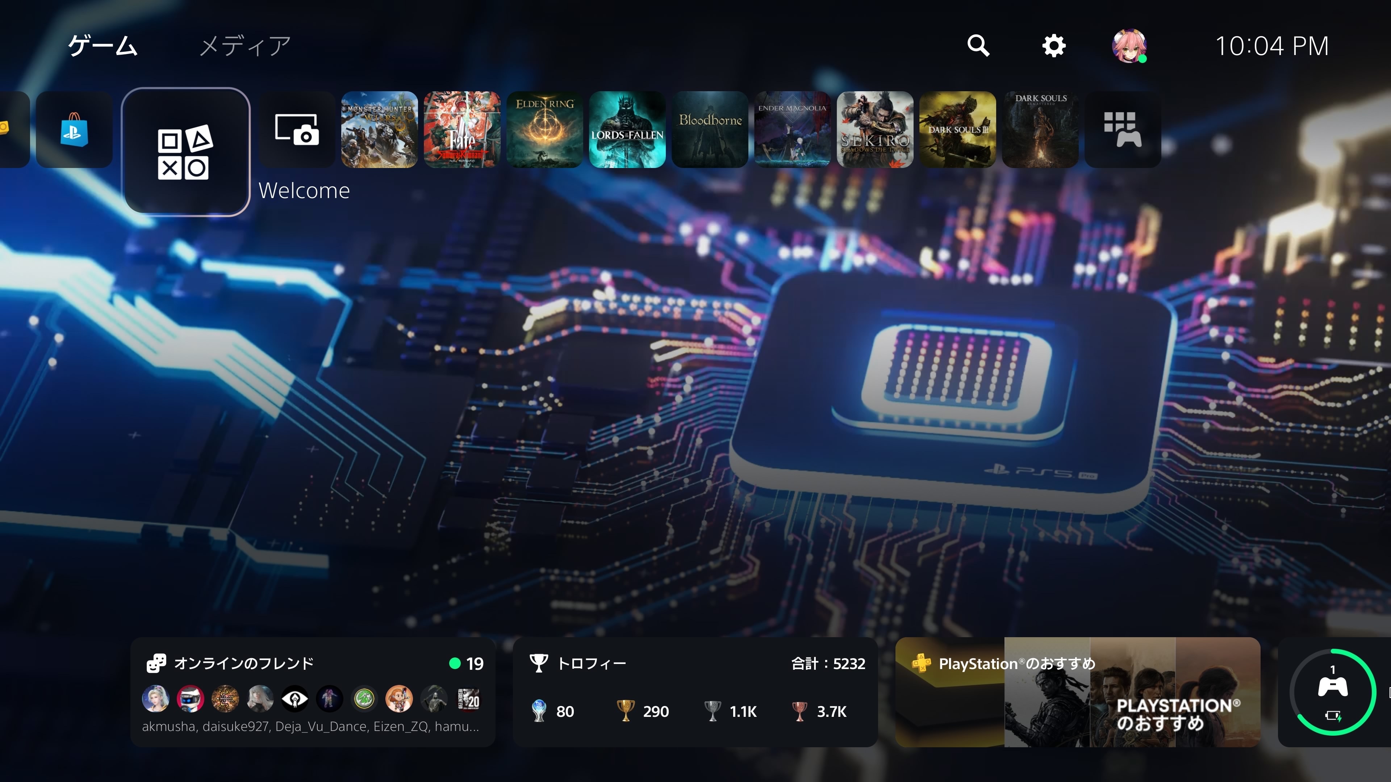This screenshot has height=782, width=1391.
Task: Open the controller battery status card
Action: [x=1334, y=693]
